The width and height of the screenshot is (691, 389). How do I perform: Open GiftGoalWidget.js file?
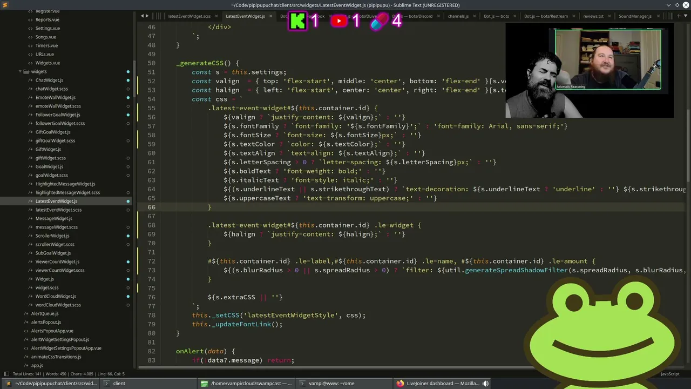click(x=53, y=132)
